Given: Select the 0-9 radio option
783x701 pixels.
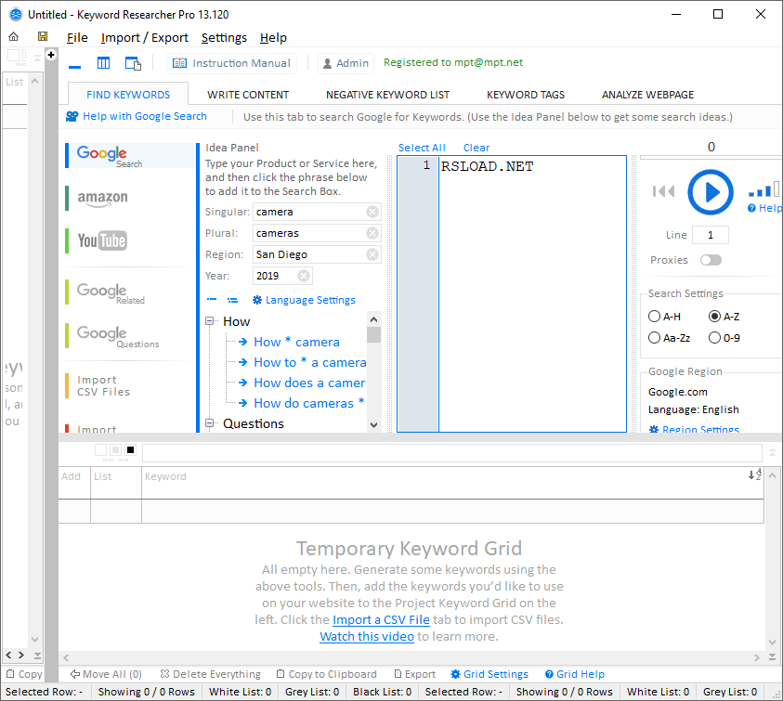Looking at the screenshot, I should tap(724, 338).
